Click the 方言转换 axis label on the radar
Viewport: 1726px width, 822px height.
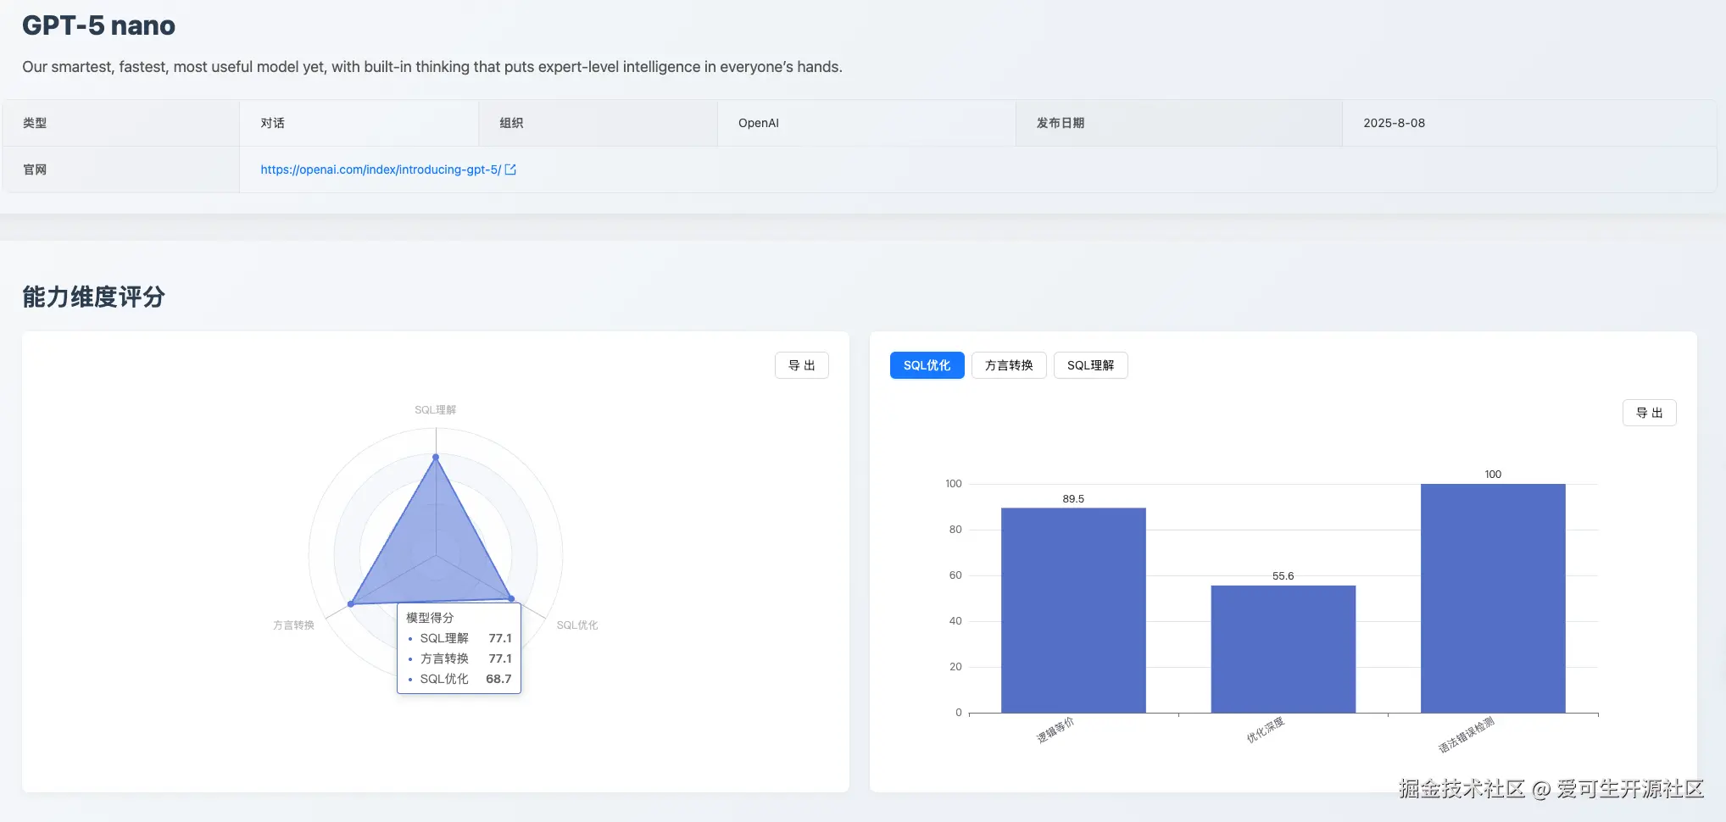[x=292, y=625]
